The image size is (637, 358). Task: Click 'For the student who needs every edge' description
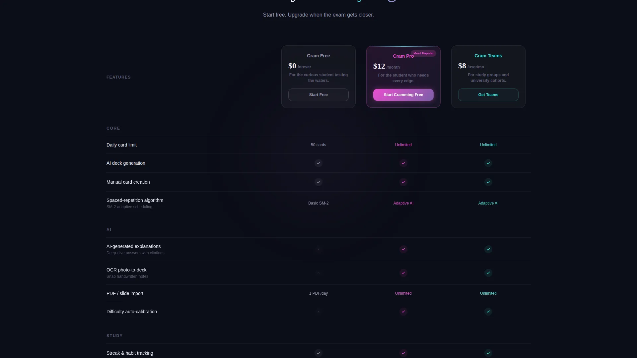point(403,78)
